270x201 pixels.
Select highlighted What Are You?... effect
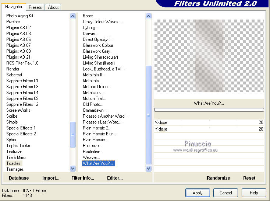tap(99, 163)
